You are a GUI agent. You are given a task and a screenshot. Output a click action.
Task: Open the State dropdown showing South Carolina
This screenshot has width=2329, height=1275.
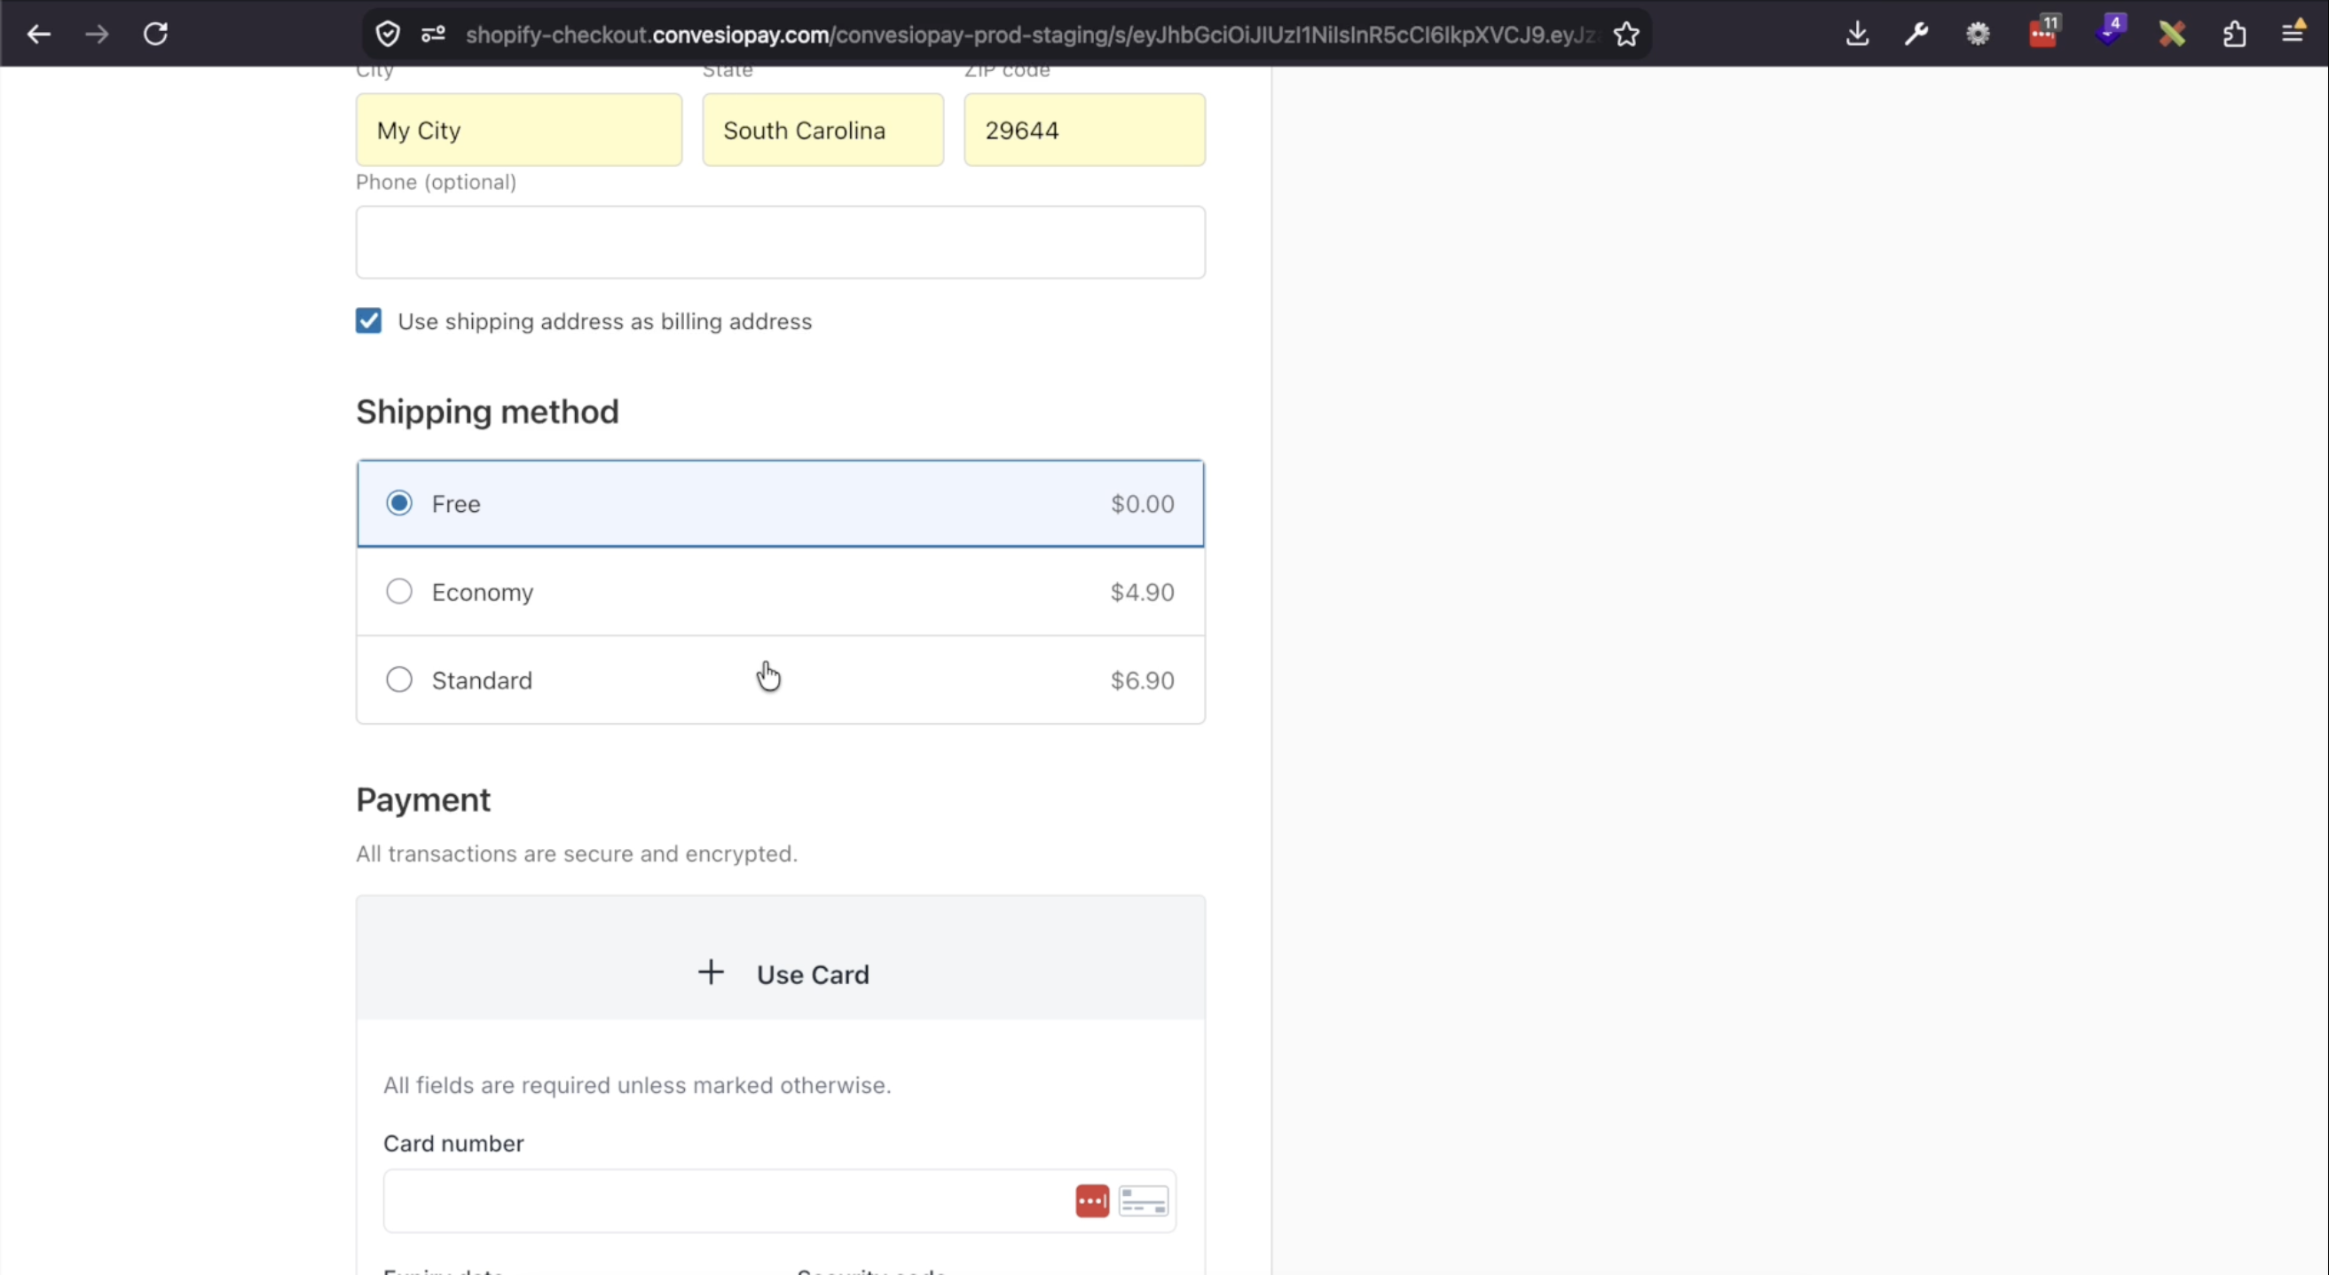(x=822, y=130)
